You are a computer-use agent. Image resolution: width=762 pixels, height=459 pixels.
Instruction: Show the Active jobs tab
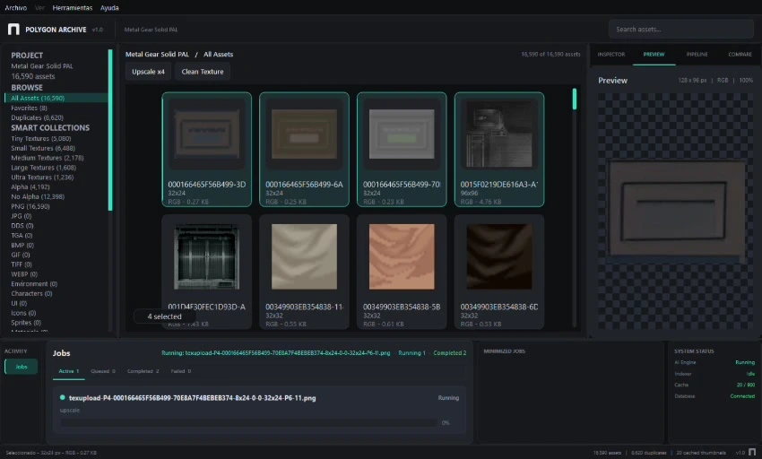(x=68, y=371)
